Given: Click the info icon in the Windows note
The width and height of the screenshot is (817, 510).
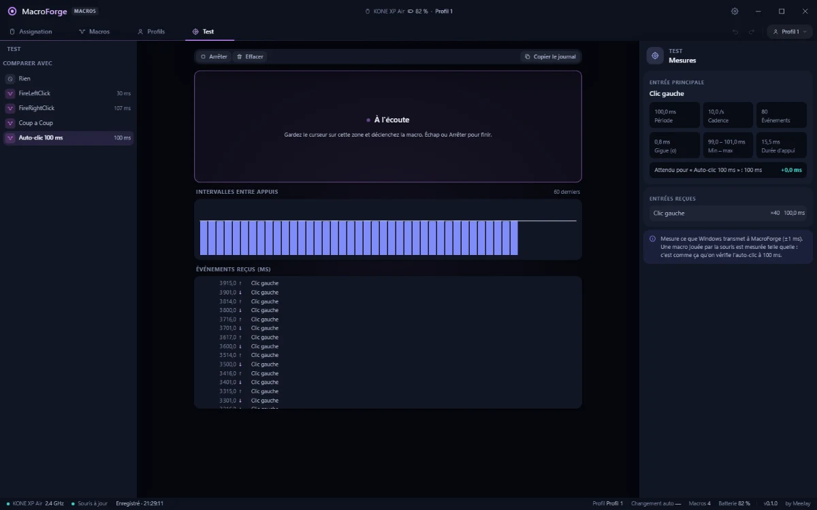Looking at the screenshot, I should click(x=653, y=239).
